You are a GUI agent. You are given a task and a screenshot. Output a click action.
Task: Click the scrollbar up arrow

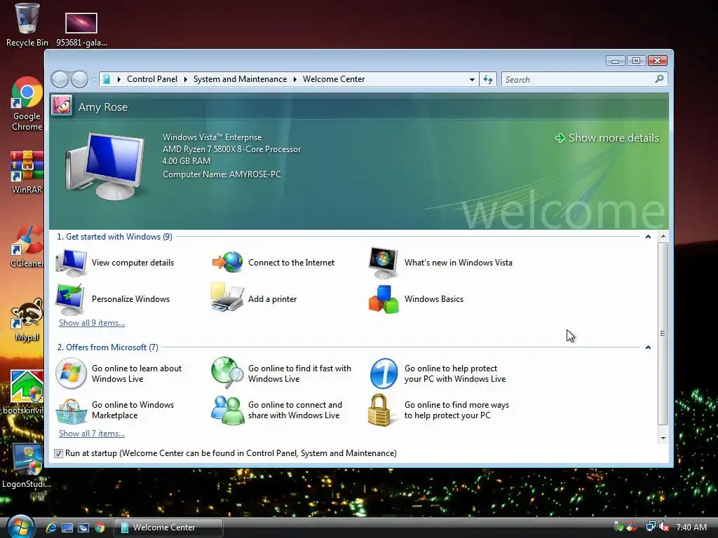pyautogui.click(x=663, y=237)
